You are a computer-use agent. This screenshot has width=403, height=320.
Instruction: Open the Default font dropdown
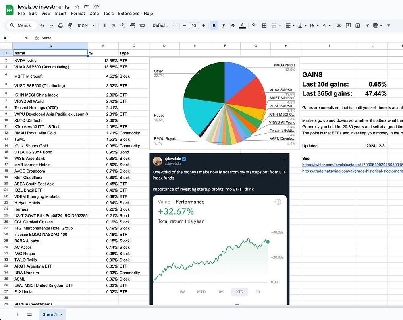click(164, 25)
